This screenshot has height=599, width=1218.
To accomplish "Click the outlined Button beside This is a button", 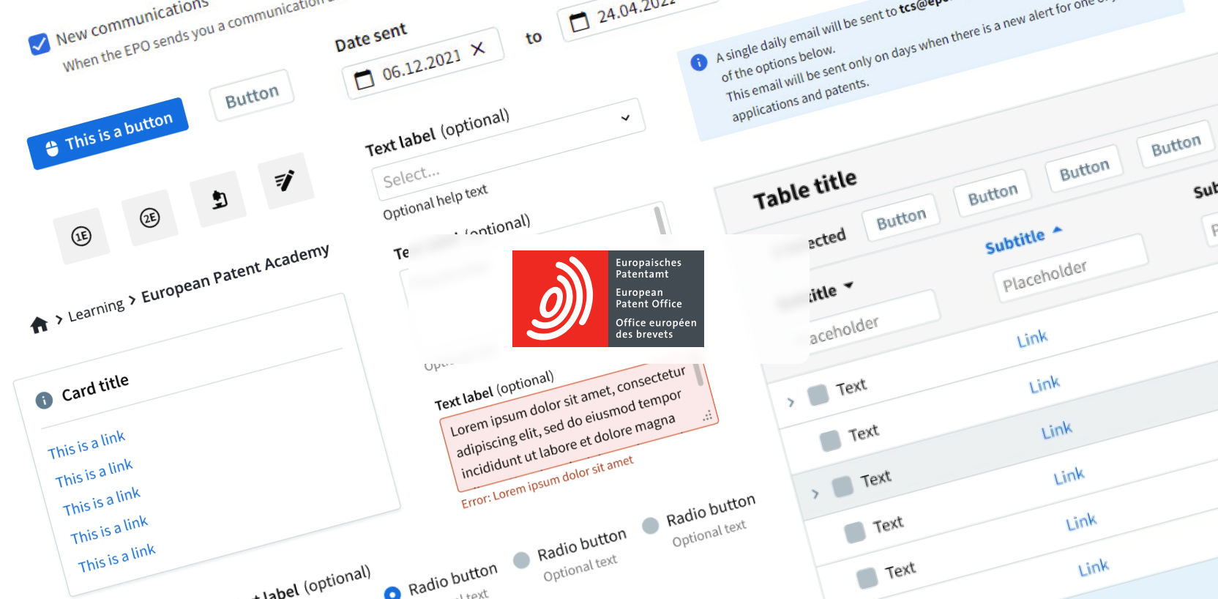I will (252, 96).
